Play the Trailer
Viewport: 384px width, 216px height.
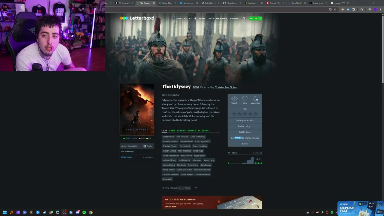pyautogui.click(x=148, y=146)
